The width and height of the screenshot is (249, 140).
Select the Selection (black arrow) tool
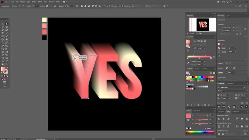point(3,24)
